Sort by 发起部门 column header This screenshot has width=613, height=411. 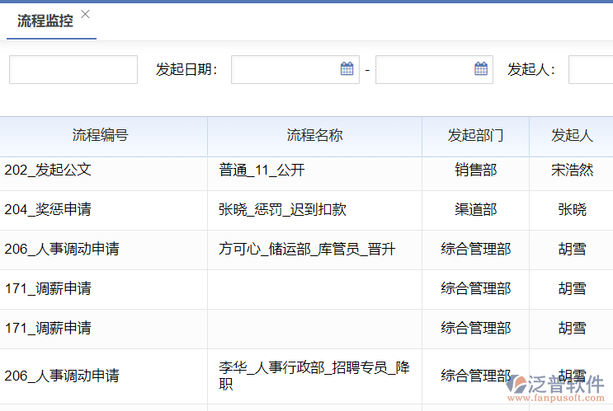[x=475, y=135]
